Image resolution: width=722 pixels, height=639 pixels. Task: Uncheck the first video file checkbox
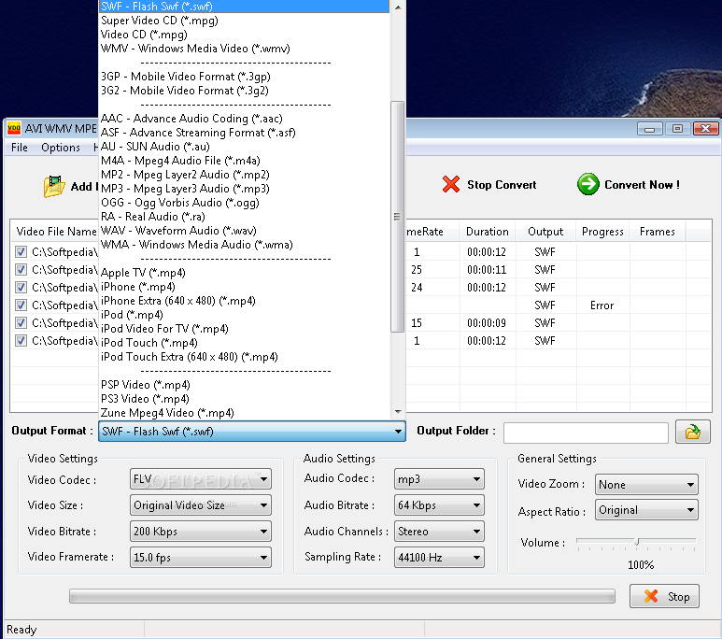tap(21, 251)
